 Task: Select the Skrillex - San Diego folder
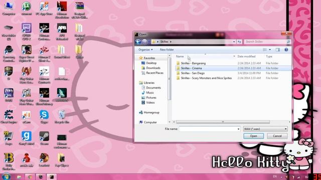[x=193, y=73]
